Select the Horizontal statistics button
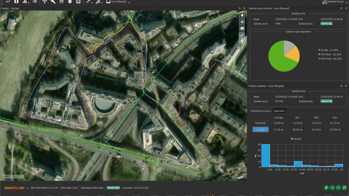This screenshot has width=349, height=196. (260, 123)
